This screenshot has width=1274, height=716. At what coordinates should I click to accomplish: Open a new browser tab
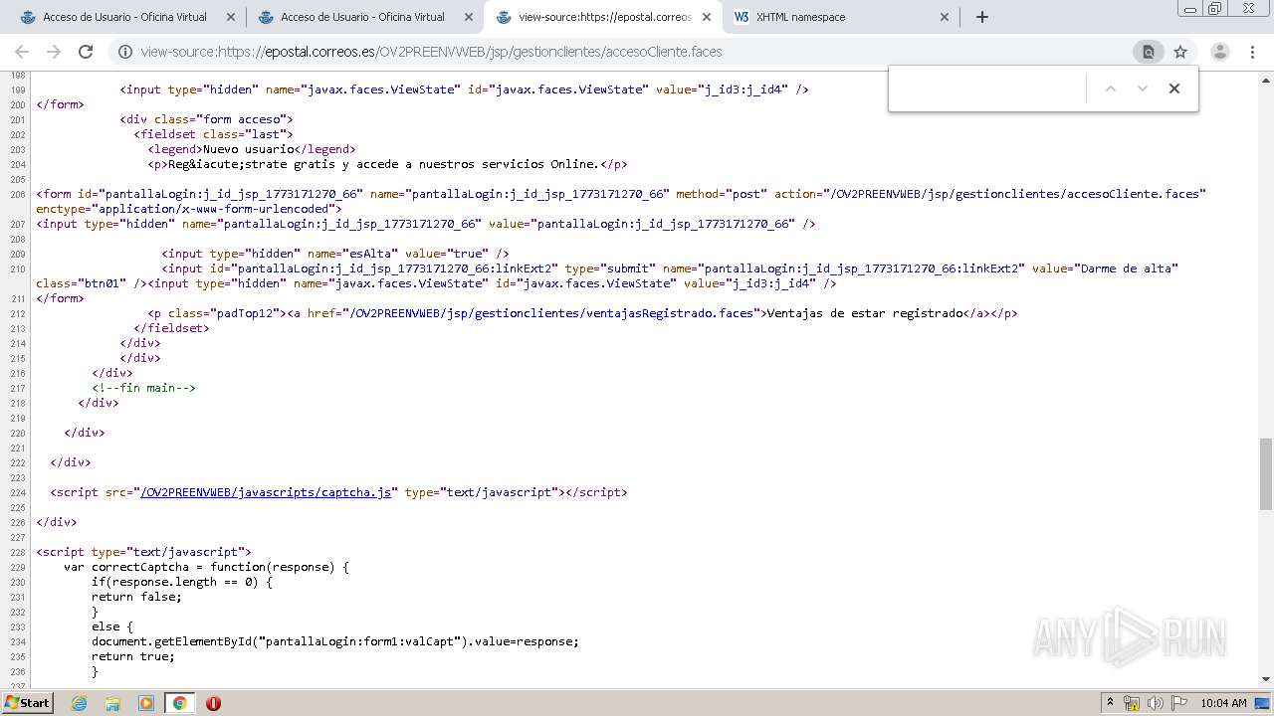click(x=982, y=17)
